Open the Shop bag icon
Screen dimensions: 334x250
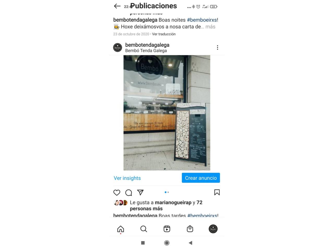tap(190, 229)
